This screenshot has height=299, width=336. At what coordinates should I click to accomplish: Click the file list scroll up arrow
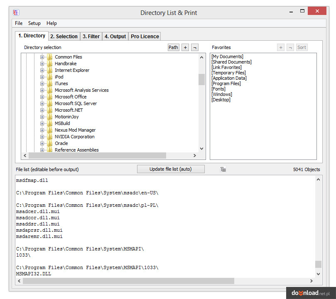tap(318, 179)
